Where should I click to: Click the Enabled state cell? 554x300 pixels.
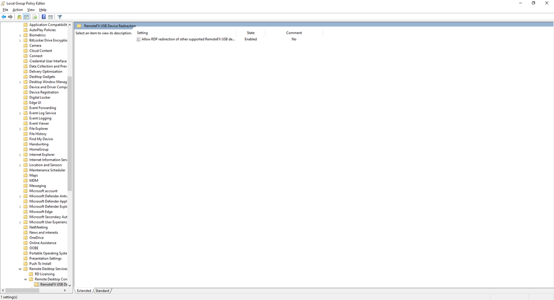point(251,39)
